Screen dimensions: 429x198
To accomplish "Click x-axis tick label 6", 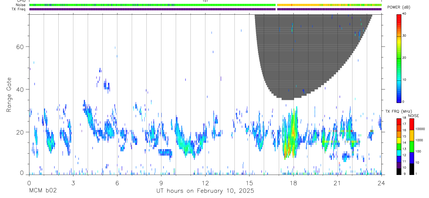I will 117,183.
